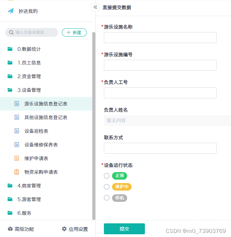The image size is (231, 237).
Task: Click the 5.游客管理 folder icon
Action: tap(10, 199)
